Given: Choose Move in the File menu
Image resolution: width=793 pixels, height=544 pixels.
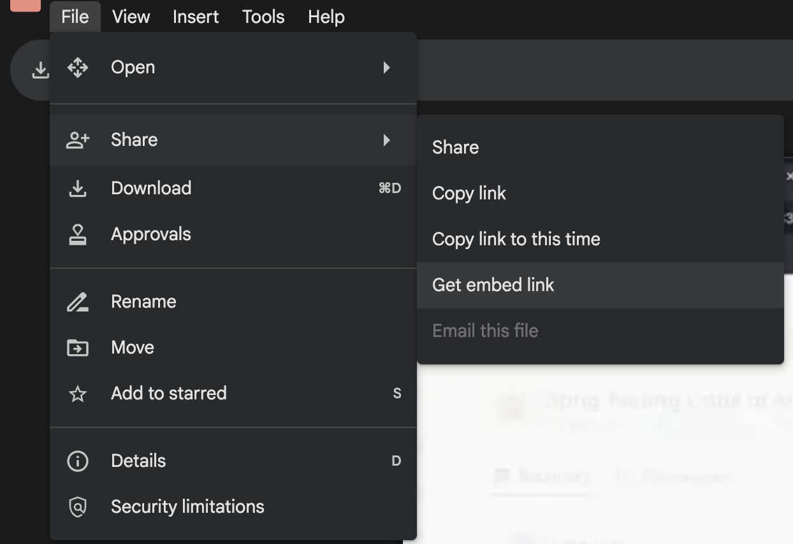Looking at the screenshot, I should (x=233, y=348).
